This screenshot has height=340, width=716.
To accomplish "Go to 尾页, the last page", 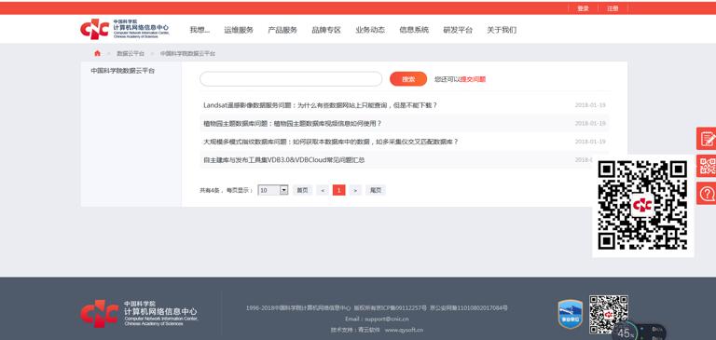I will coord(376,190).
